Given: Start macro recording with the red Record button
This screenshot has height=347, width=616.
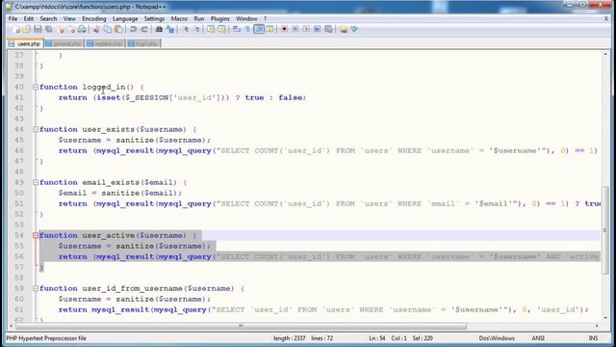Looking at the screenshot, I should click(284, 30).
